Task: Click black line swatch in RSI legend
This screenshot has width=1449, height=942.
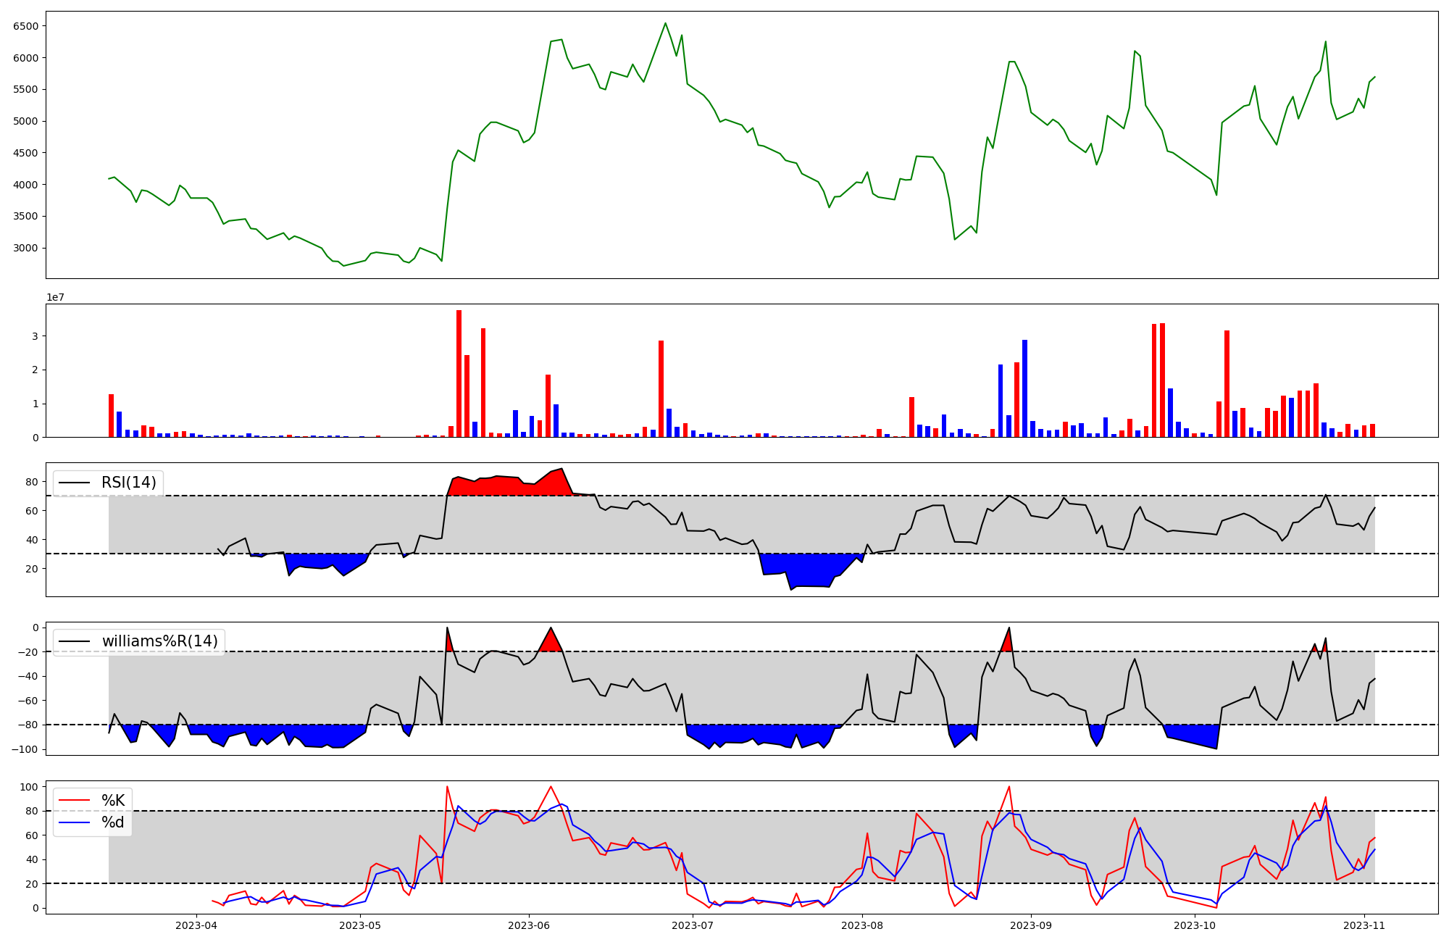Action: (74, 483)
